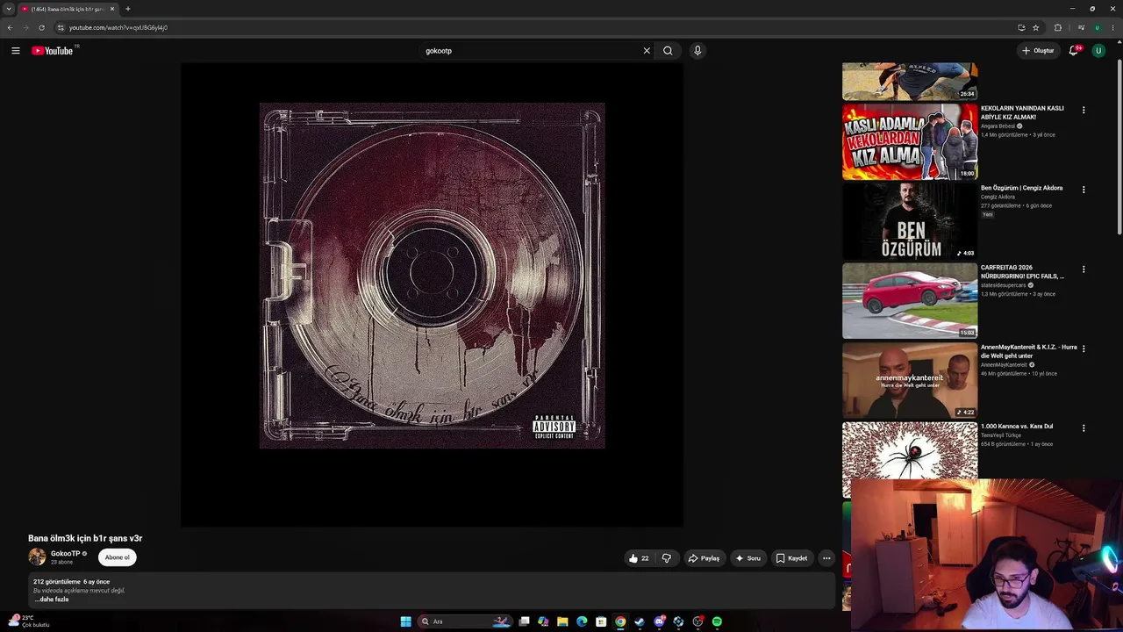This screenshot has width=1123, height=632.
Task: Go back with the browser back arrow
Action: pyautogui.click(x=10, y=27)
